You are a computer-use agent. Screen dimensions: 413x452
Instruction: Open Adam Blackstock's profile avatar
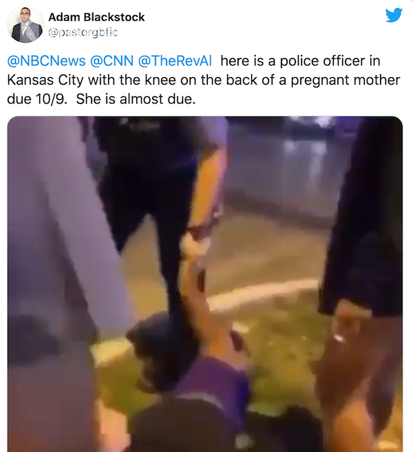coord(25,25)
